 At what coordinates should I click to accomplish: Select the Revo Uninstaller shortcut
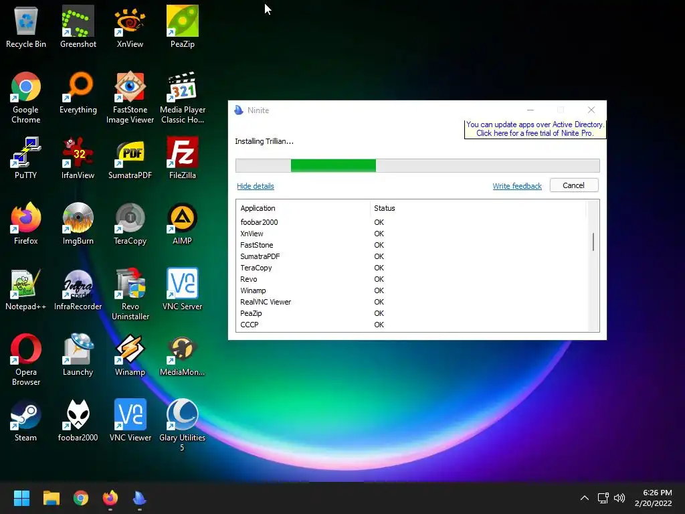130,294
